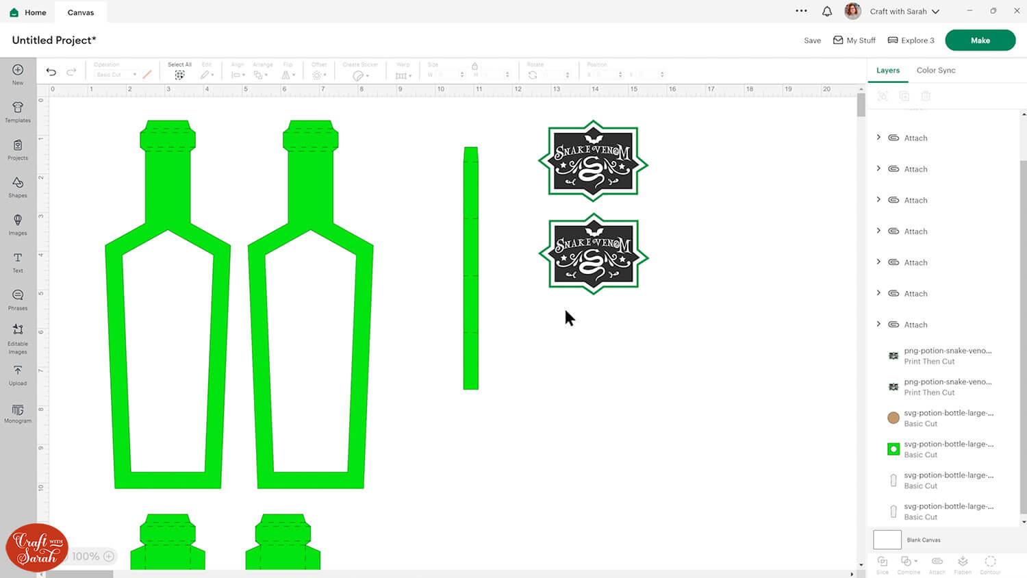Click the Group icon in Layers panel
This screenshot has width=1027, height=578.
883,96
